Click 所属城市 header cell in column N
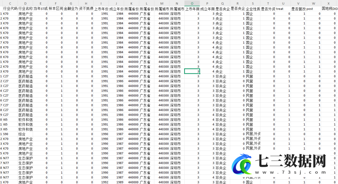338x184 pixels. point(177,9)
